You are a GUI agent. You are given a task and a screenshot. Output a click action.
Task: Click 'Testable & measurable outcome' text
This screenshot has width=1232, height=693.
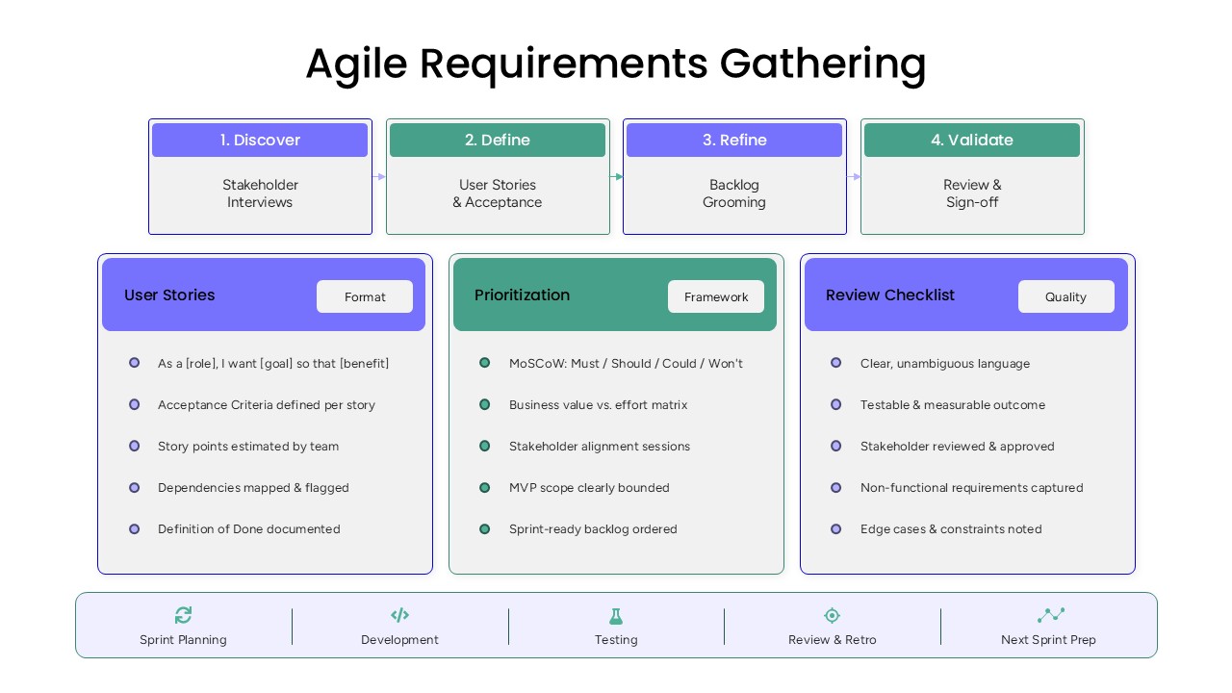pos(953,405)
